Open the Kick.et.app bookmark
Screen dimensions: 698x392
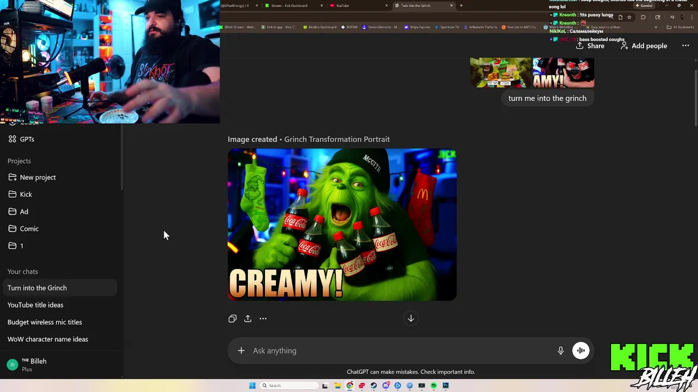[279, 27]
